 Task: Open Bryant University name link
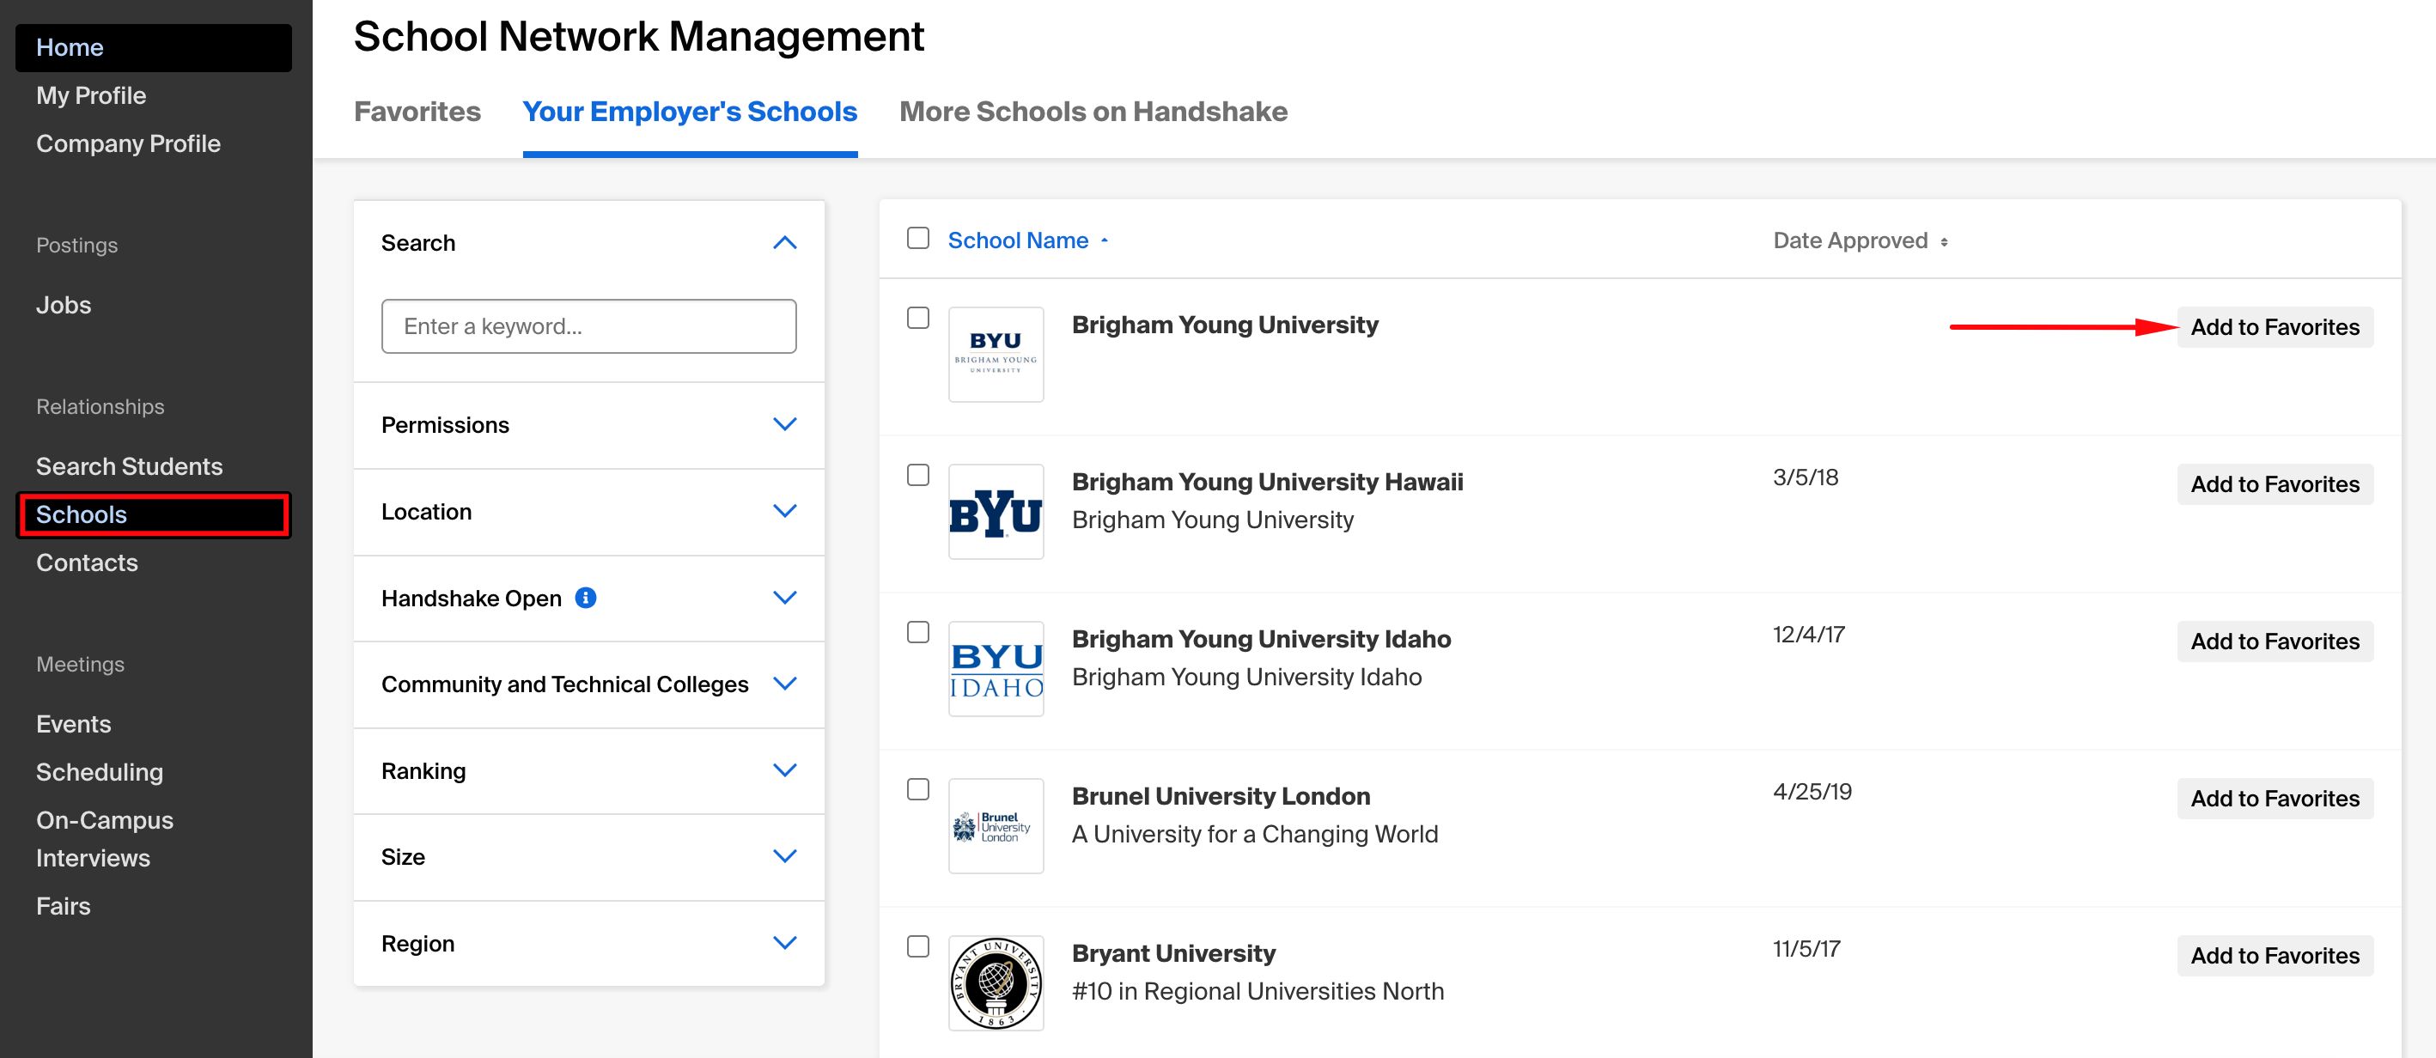tap(1173, 953)
